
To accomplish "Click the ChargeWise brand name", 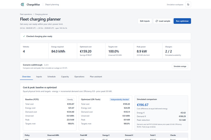I will tap(33, 4).
